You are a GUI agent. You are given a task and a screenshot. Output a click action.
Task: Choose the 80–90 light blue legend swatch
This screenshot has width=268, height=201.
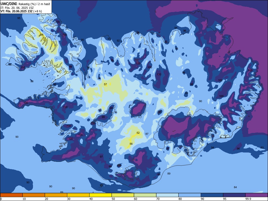pos(190,195)
